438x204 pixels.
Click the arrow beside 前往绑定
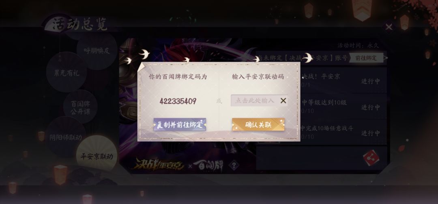tap(386, 58)
